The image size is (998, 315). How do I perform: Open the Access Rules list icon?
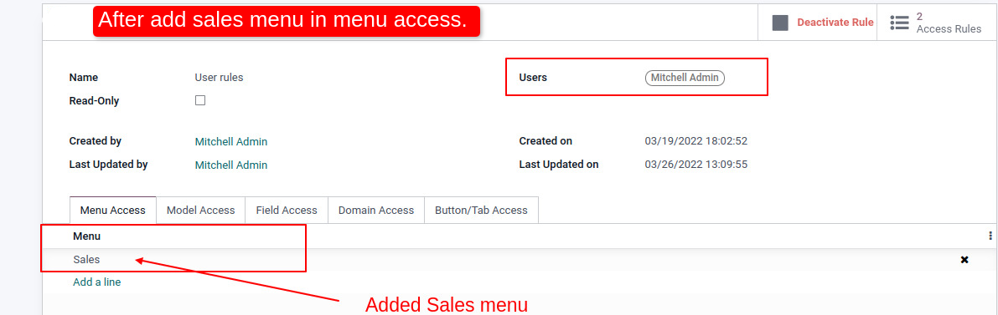pos(899,23)
